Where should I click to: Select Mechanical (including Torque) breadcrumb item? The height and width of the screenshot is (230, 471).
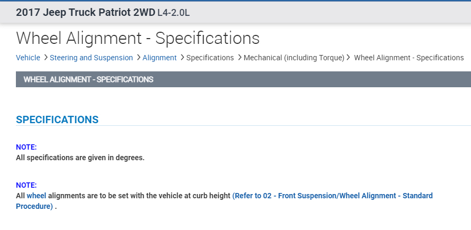(294, 58)
